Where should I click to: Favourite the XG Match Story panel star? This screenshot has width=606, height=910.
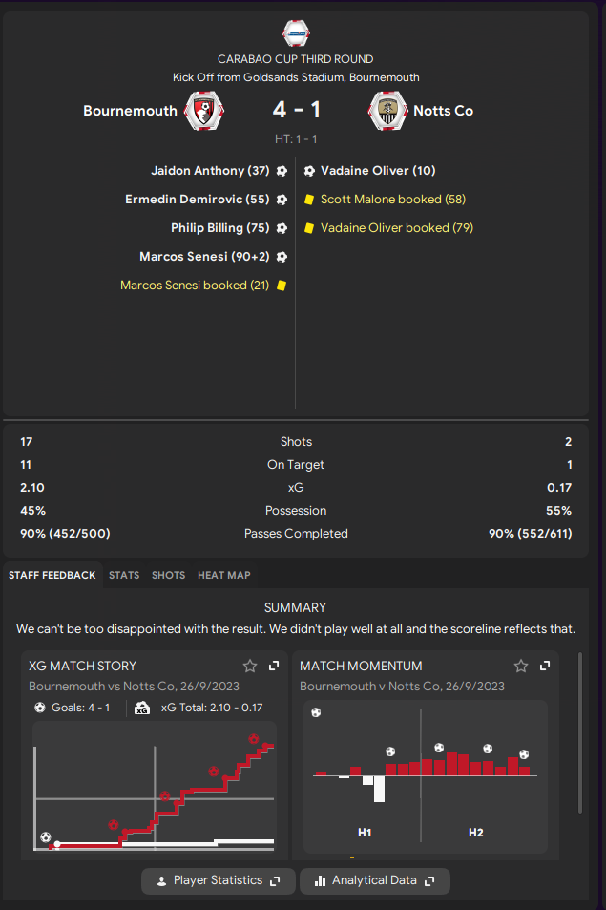tap(250, 666)
